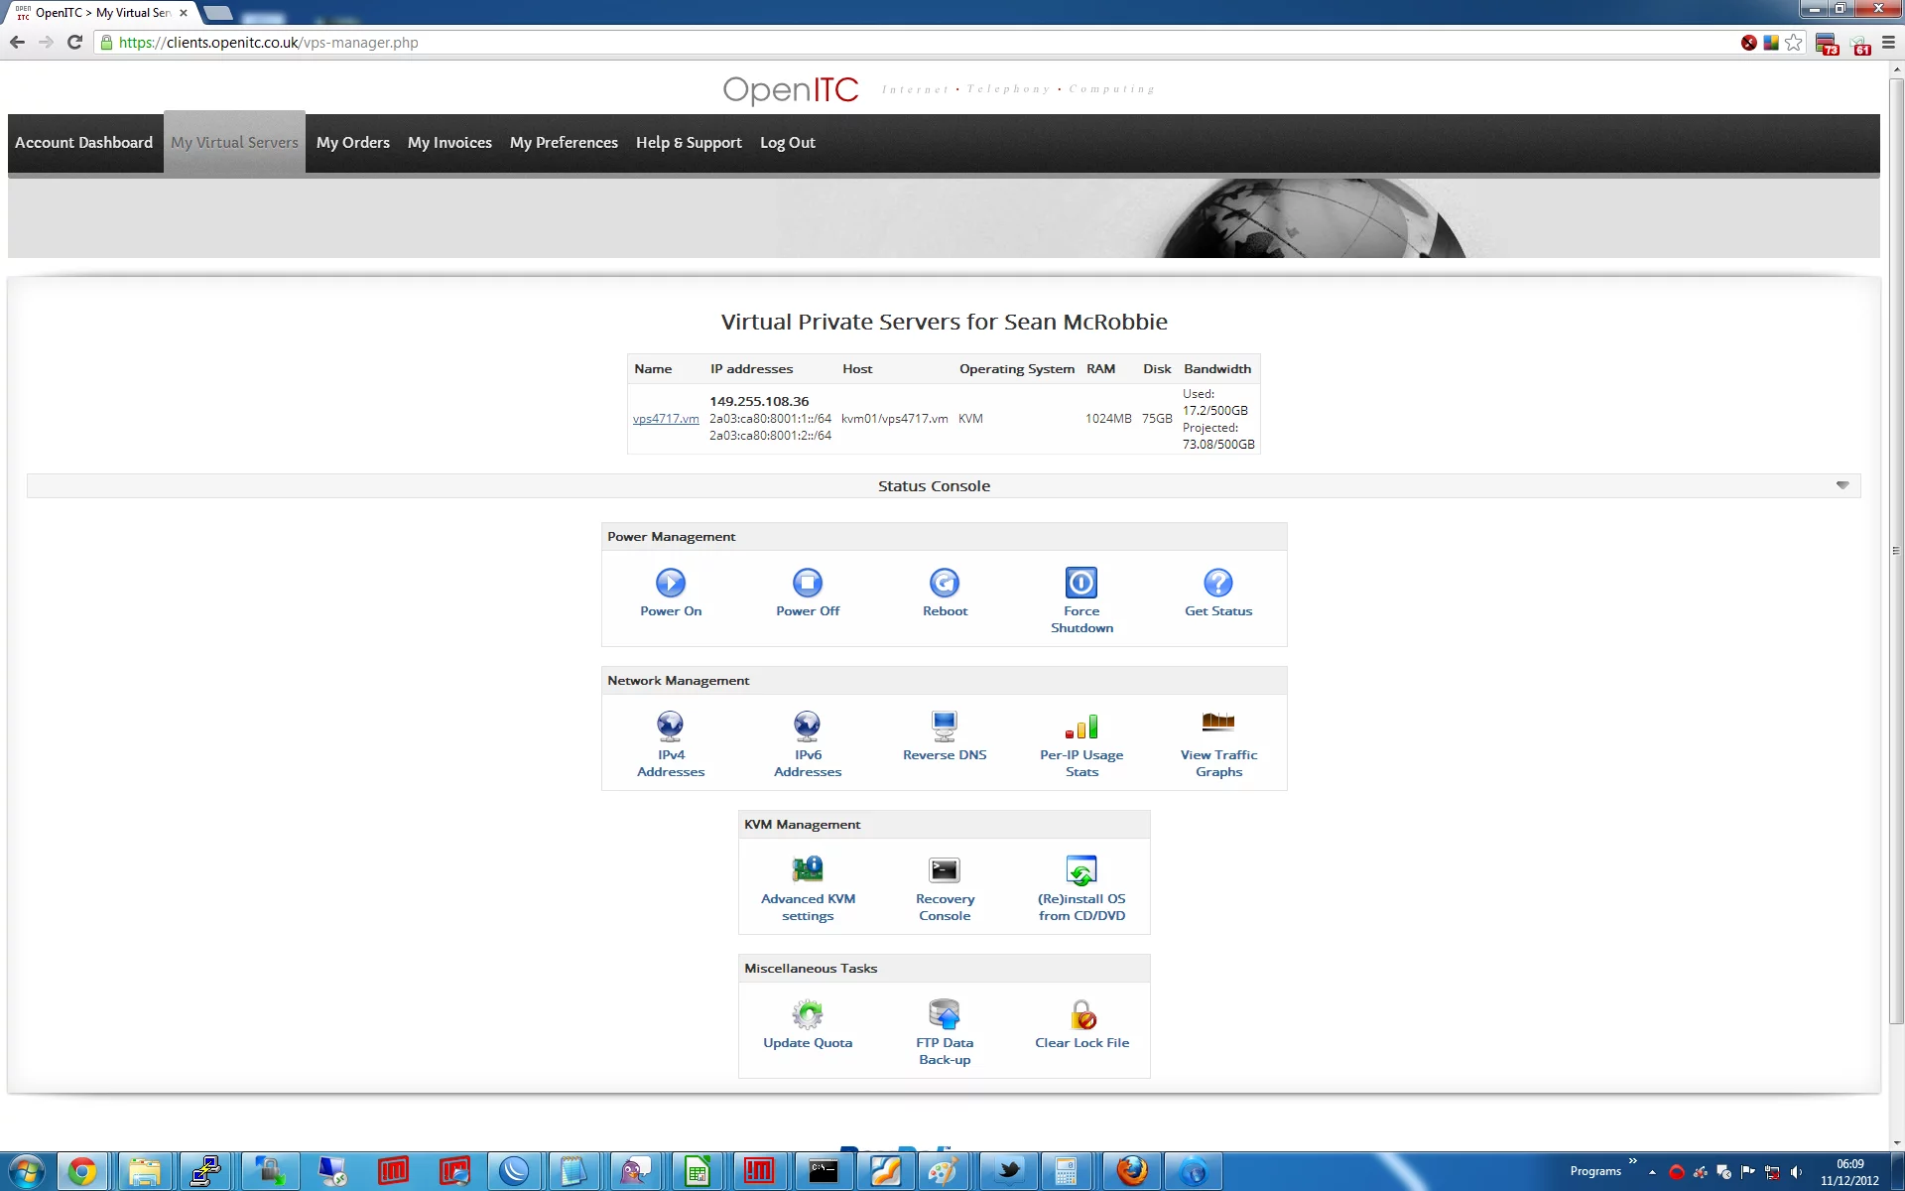Open IPv6 Addresses globe icon
The image size is (1905, 1191).
(x=808, y=727)
